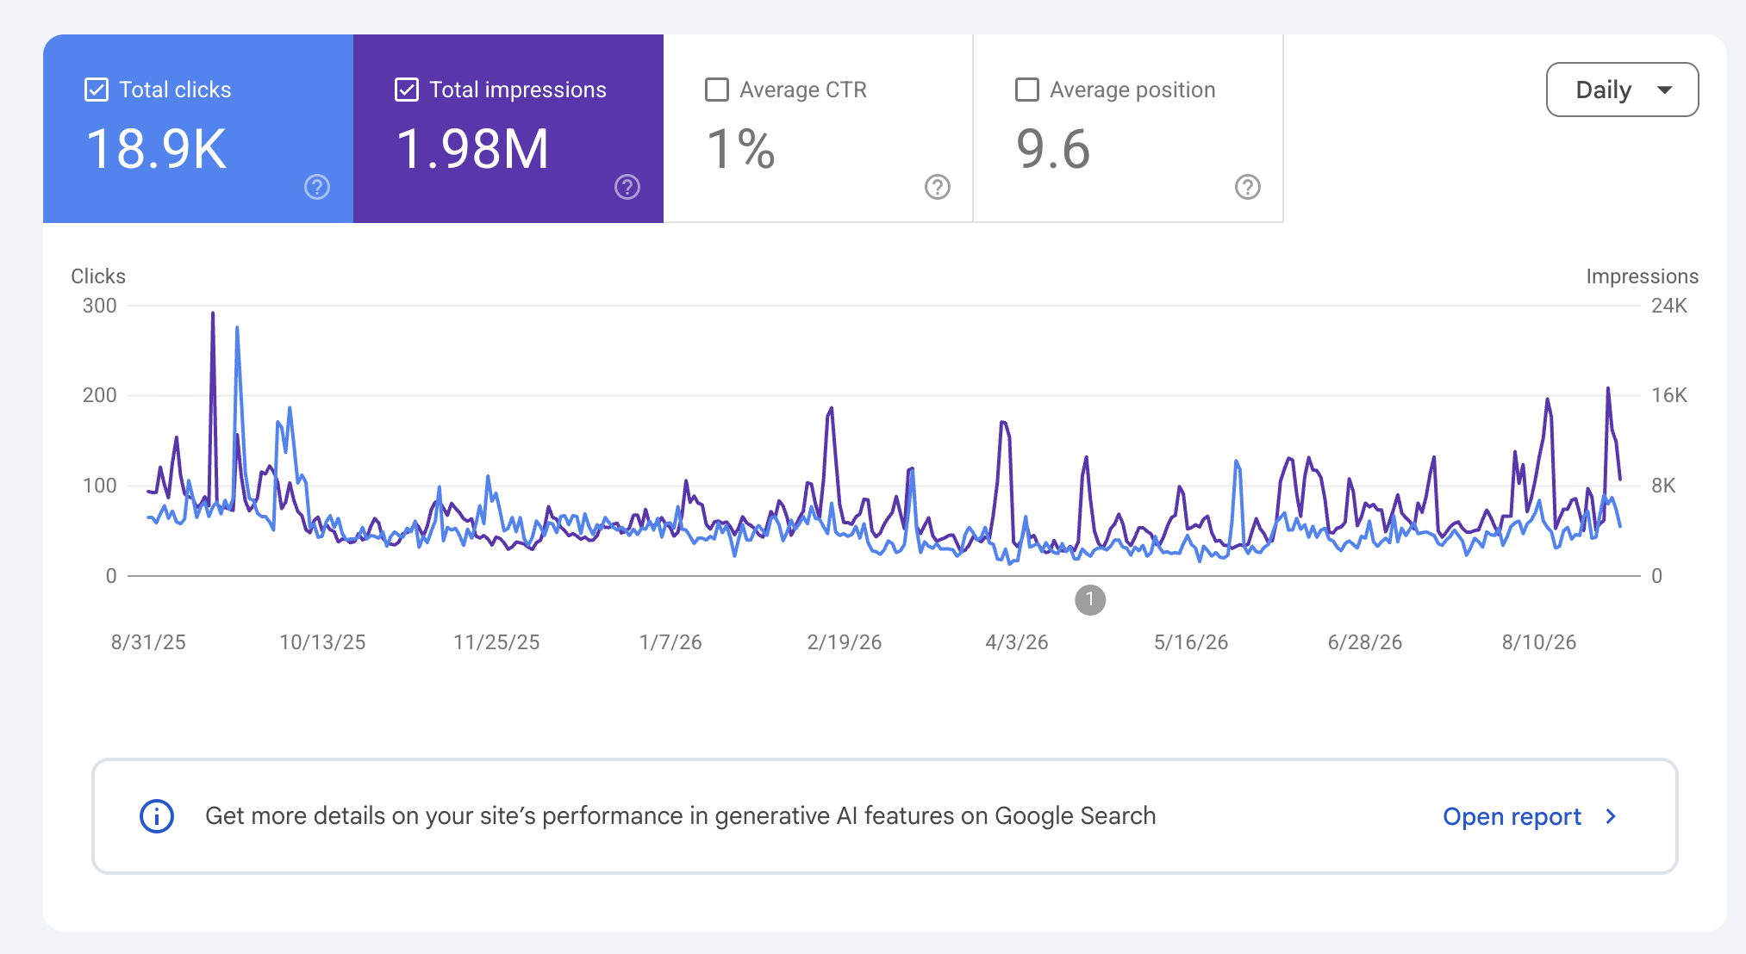This screenshot has width=1746, height=954.
Task: Enable the Average position checkbox
Action: [x=1027, y=90]
